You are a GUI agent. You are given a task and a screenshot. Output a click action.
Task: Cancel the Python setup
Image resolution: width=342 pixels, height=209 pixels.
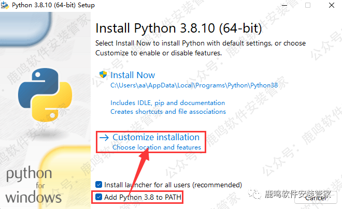pos(317,197)
